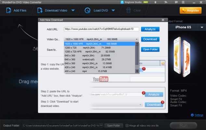Select 640 x 360 mp4(h.264)_m 13.56MB option
The image size is (206, 130).
pos(99,63)
